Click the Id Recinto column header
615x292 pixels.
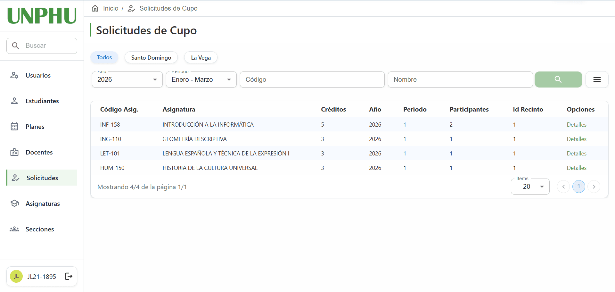click(x=528, y=109)
